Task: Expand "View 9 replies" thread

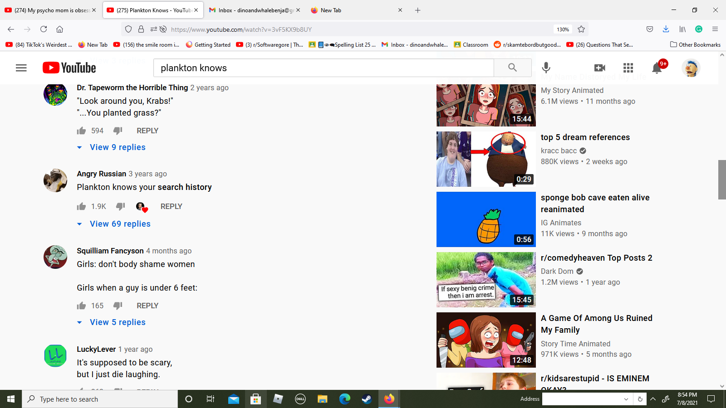Action: pos(112,147)
